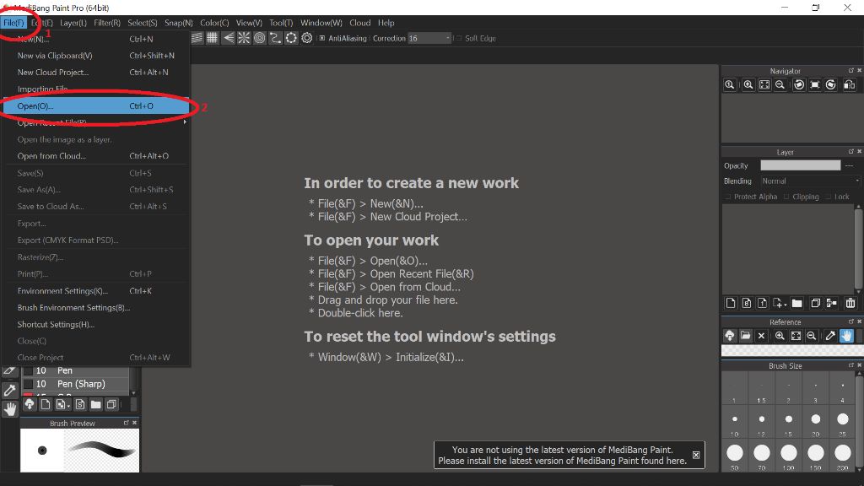Merge layer down icon in Layer panel

[831, 303]
